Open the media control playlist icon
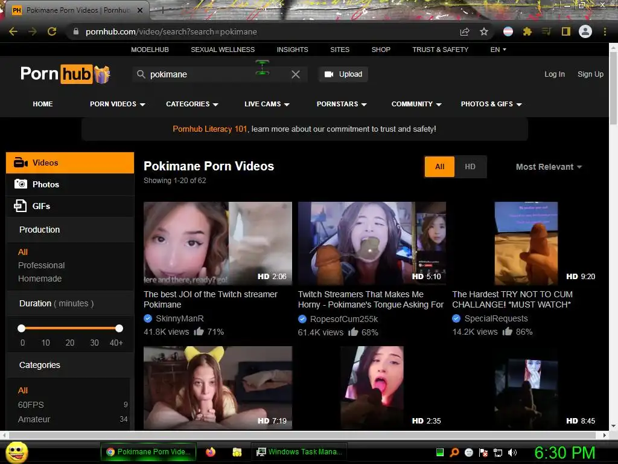 pos(546,31)
